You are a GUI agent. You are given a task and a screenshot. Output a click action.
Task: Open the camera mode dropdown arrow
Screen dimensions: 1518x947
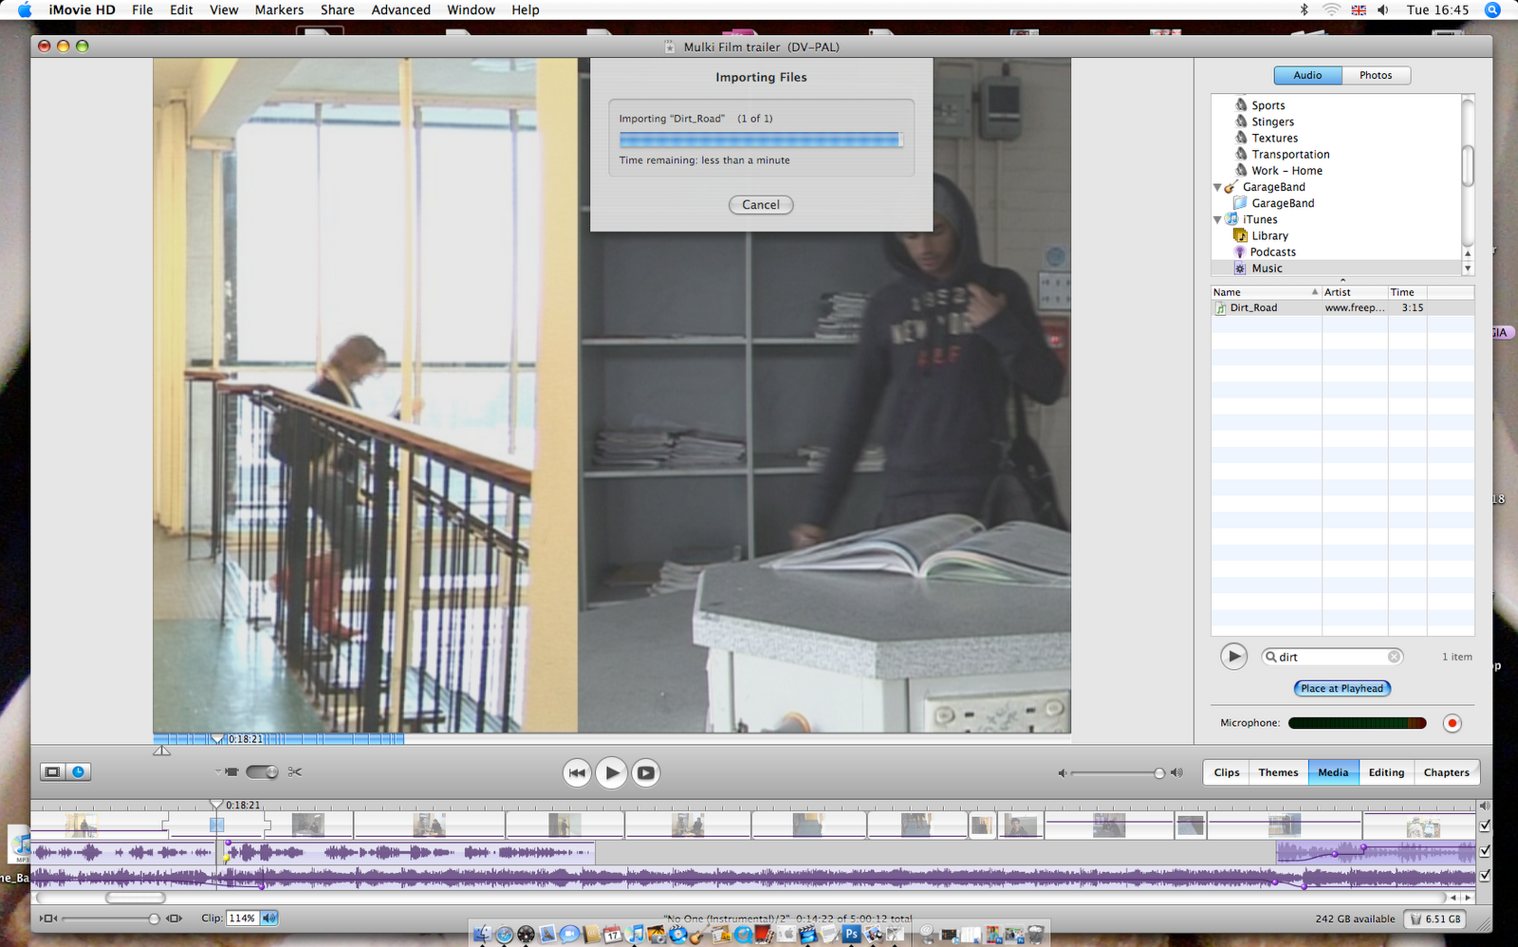218,772
